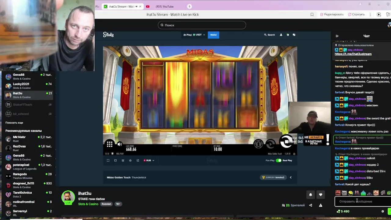Open the ihat3u followed channel in sidebar
This screenshot has width=391, height=220.
(28, 95)
